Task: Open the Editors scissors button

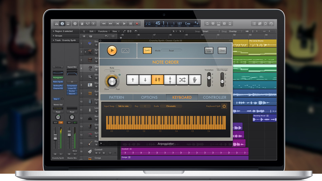Action: click(x=93, y=24)
